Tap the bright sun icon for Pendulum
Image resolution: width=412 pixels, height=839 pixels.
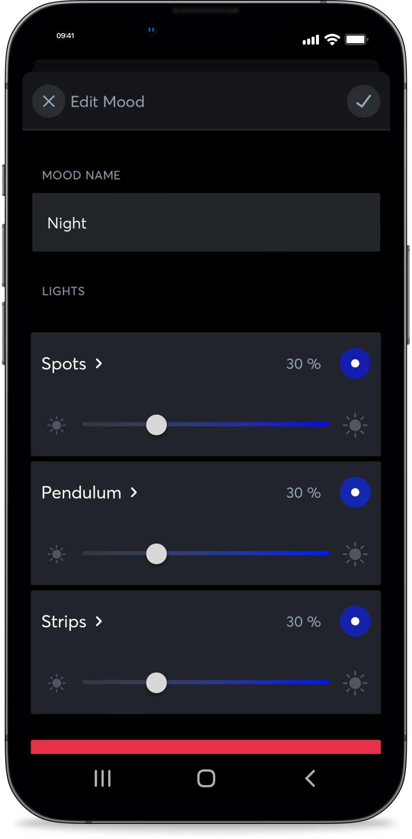pyautogui.click(x=355, y=554)
